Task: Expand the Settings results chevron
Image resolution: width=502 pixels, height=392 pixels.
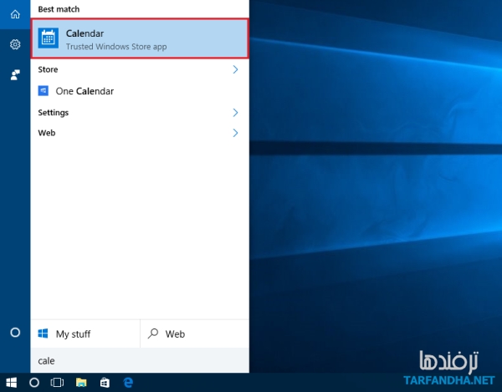Action: click(x=235, y=113)
